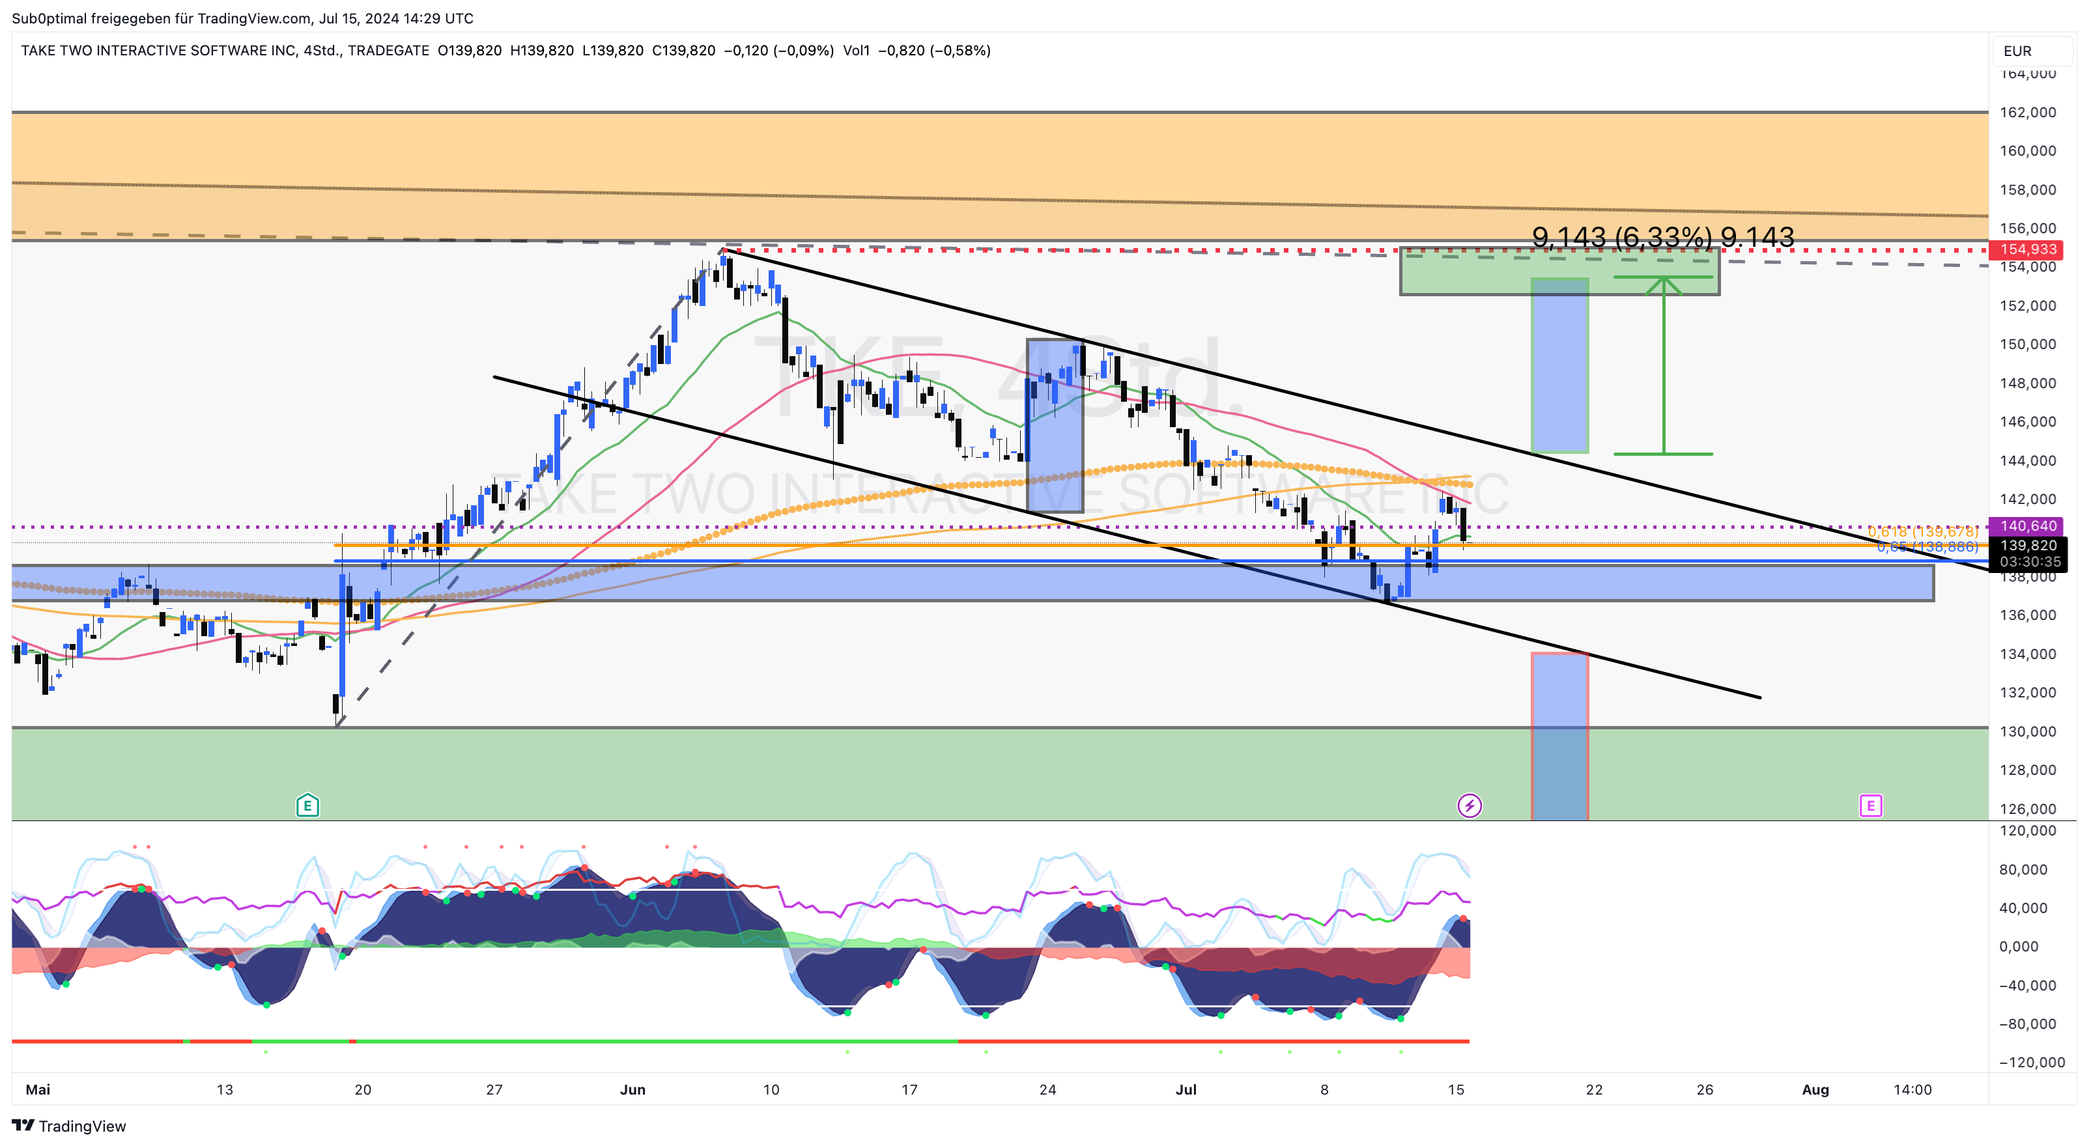
Task: Click the change value −0,120 (−0,09%)
Action: 778,50
